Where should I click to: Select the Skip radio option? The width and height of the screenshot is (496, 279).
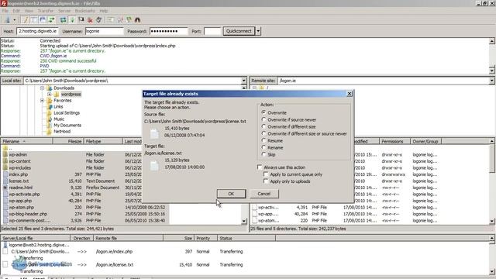263,154
